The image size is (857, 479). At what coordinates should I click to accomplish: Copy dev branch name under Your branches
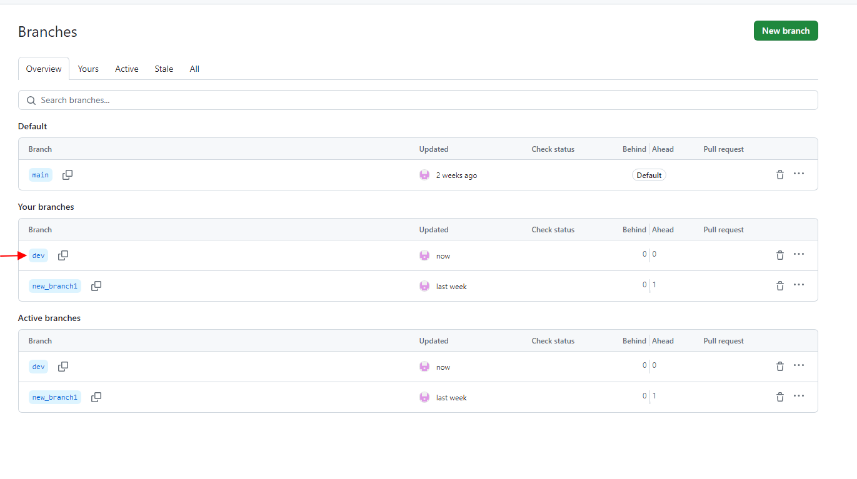click(63, 255)
